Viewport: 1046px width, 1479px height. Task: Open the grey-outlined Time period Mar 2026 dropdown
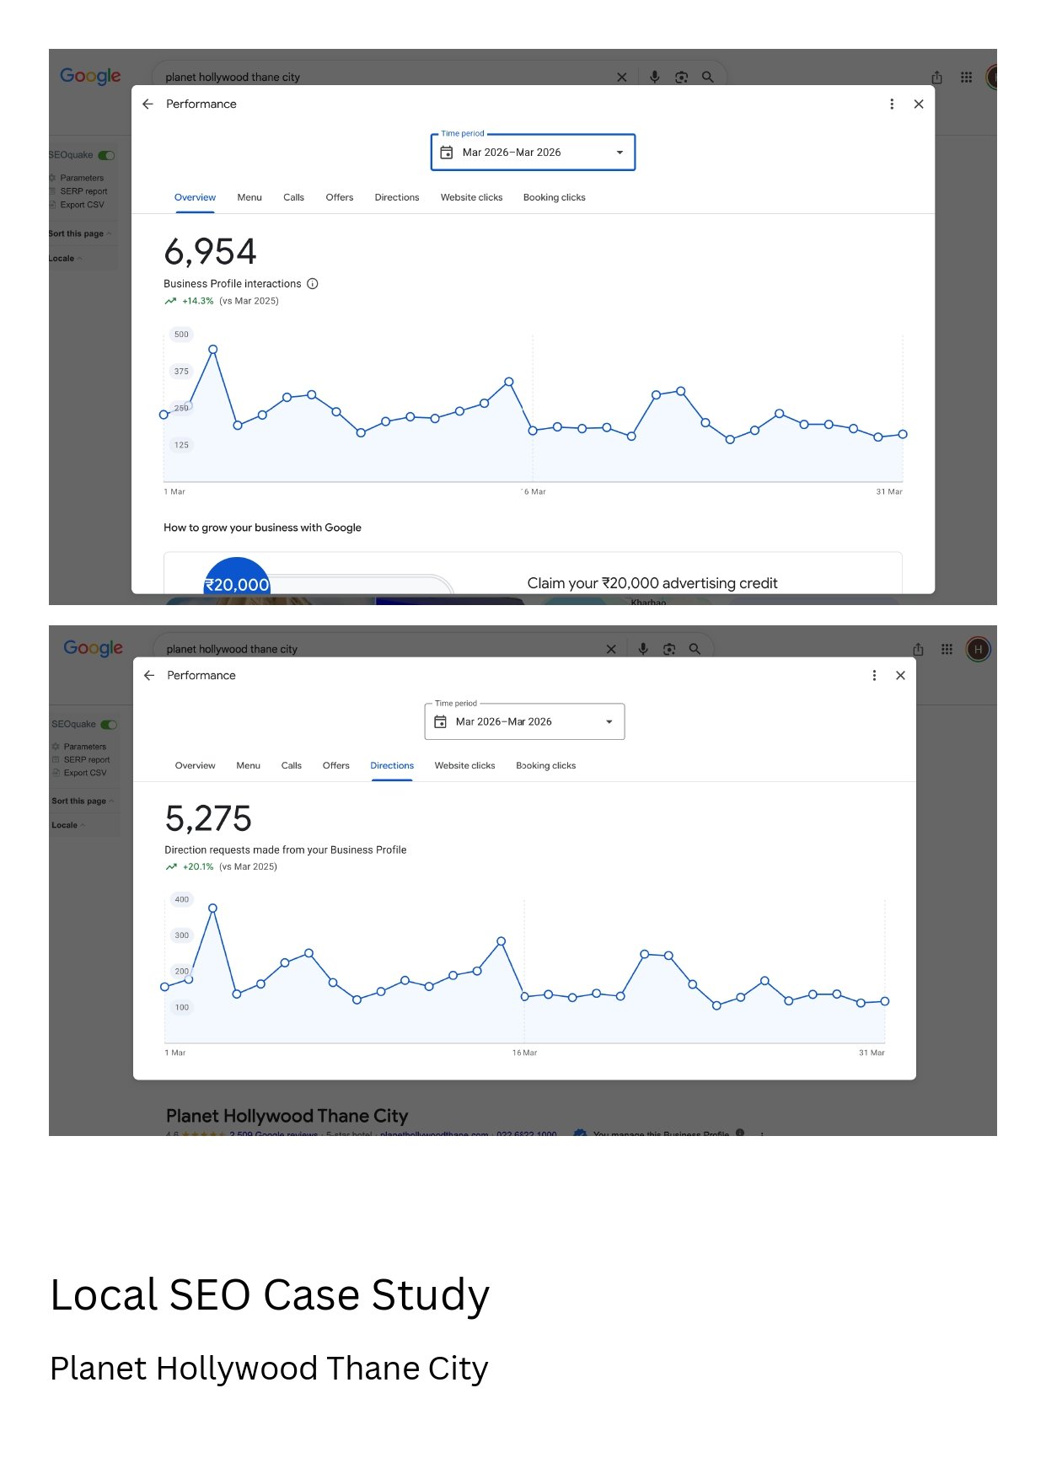coord(524,721)
